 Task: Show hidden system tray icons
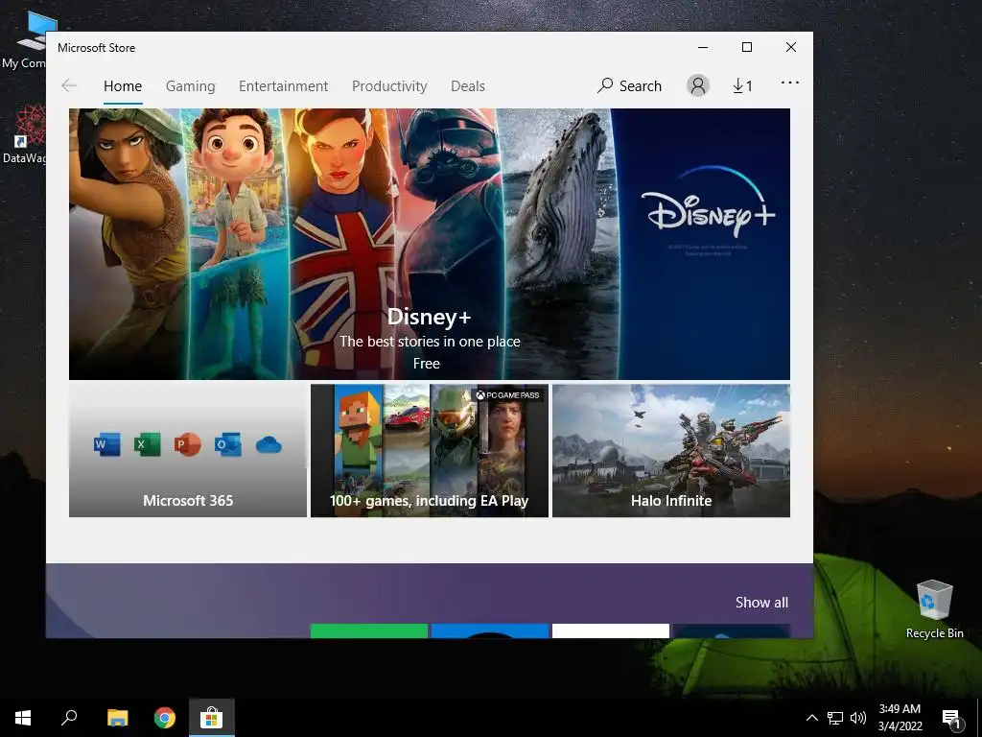[x=811, y=718]
